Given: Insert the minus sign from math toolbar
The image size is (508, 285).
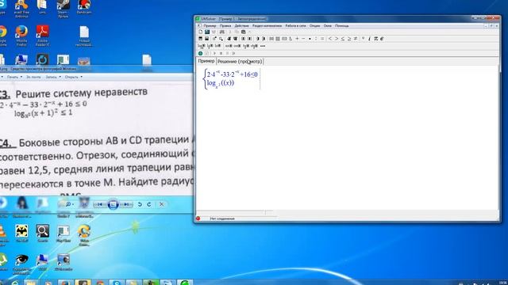Looking at the screenshot, I should pyautogui.click(x=303, y=39).
